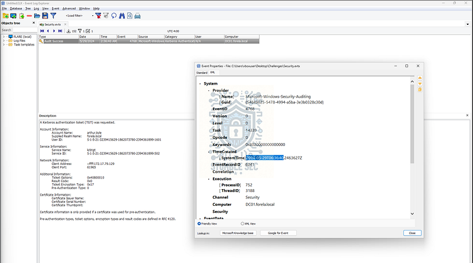Open the Log menu
Screen dimensions: 473x263
pyautogui.click(x=37, y=8)
